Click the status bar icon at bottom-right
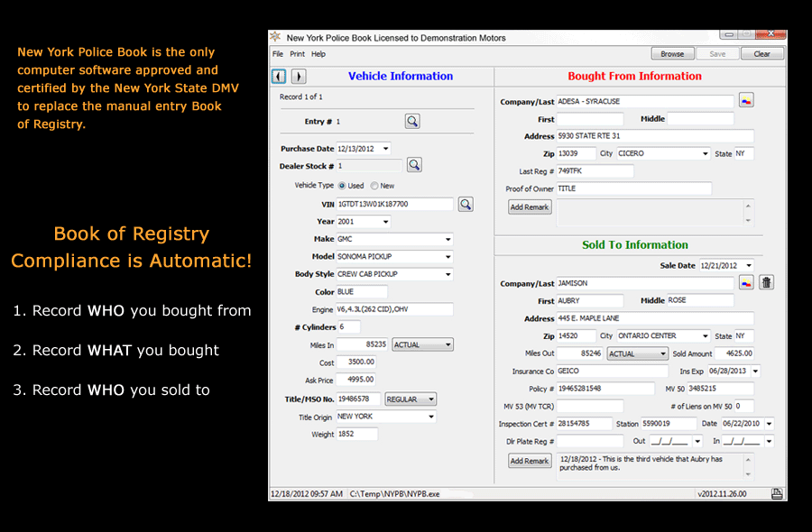The image size is (812, 532). coord(777,494)
